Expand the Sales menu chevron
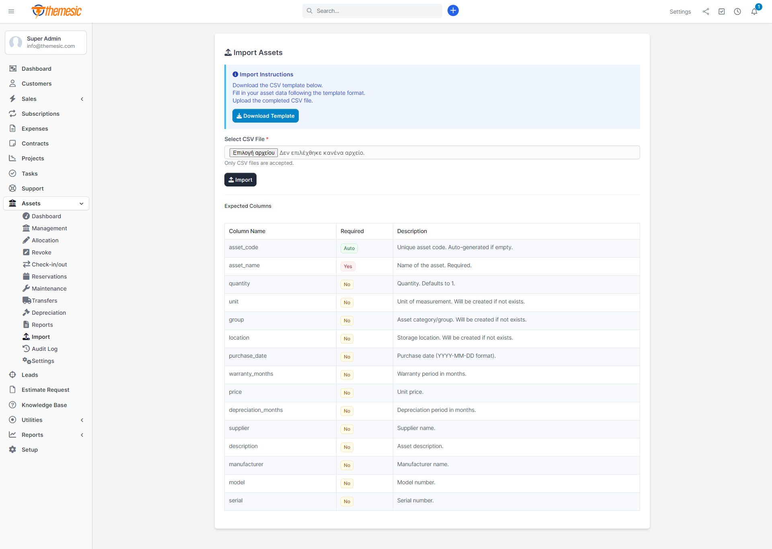The width and height of the screenshot is (772, 549). [x=82, y=99]
